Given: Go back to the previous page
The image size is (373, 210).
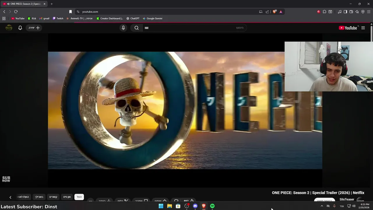Looking at the screenshot, I should [4, 12].
